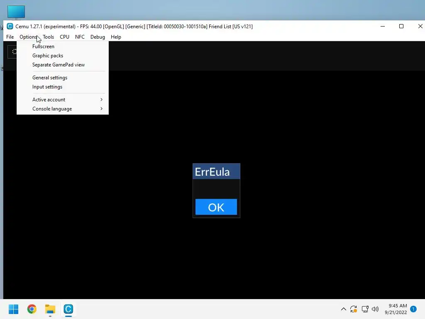Show hidden tray icons chevron
425x319 pixels.
[343, 309]
